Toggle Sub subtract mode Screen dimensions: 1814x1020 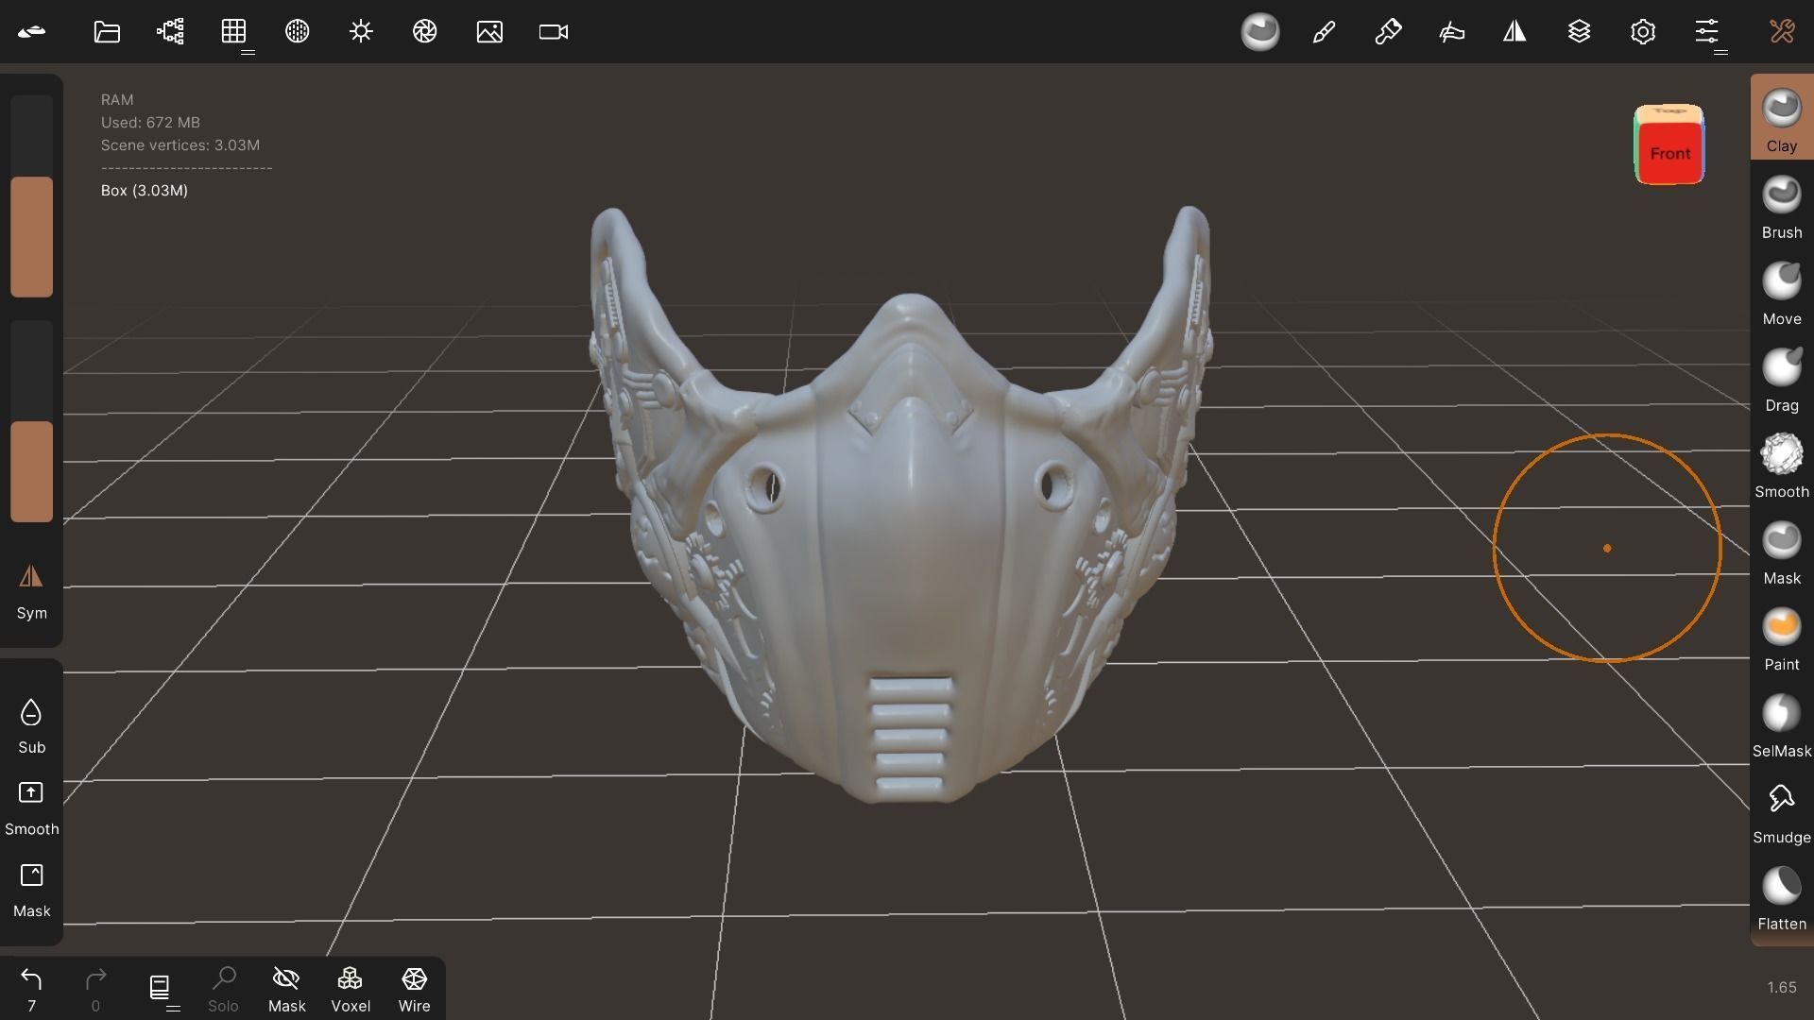[31, 725]
